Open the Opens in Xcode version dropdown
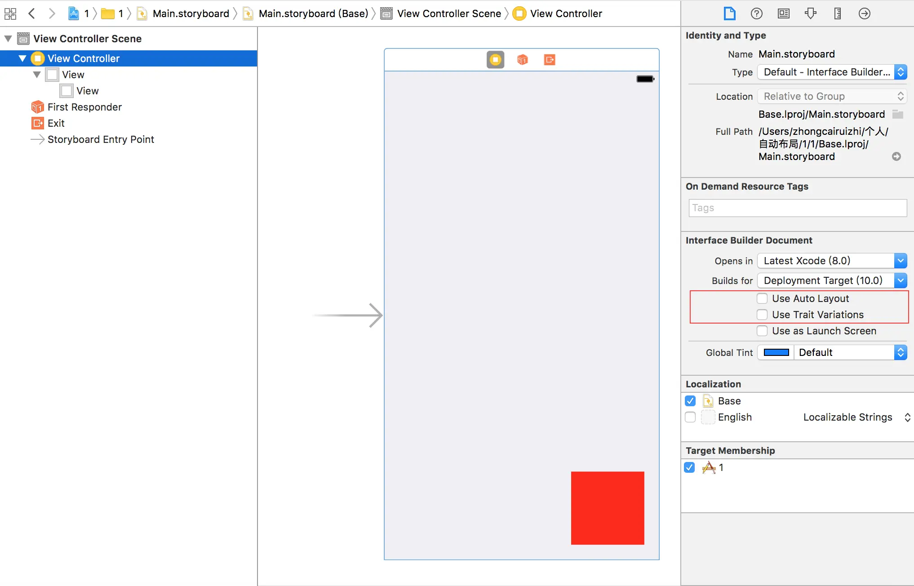 pyautogui.click(x=832, y=261)
